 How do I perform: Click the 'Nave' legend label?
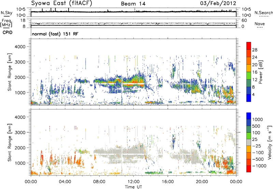[x=260, y=24]
